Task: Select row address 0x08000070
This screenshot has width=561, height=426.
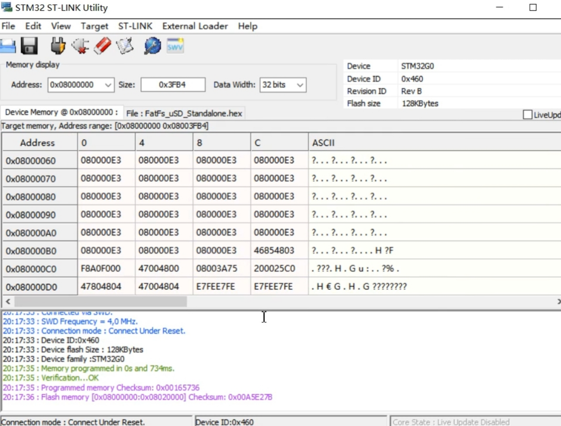Action: click(40, 179)
